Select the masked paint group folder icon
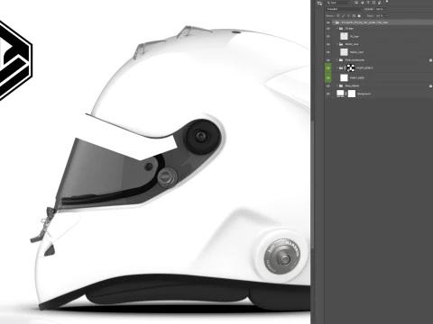Viewport: 433px width, 324px height. click(341, 67)
